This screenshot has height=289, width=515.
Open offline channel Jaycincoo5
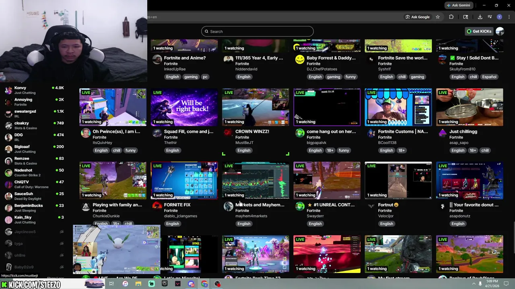coord(34,232)
